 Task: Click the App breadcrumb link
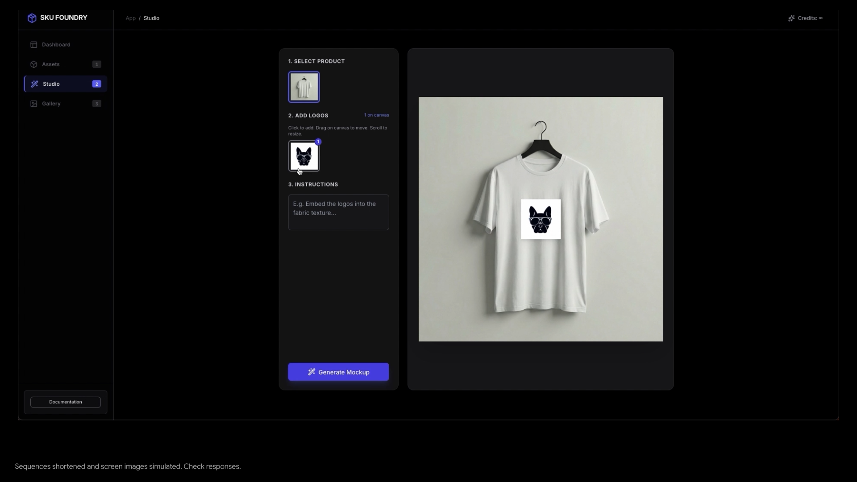(130, 18)
